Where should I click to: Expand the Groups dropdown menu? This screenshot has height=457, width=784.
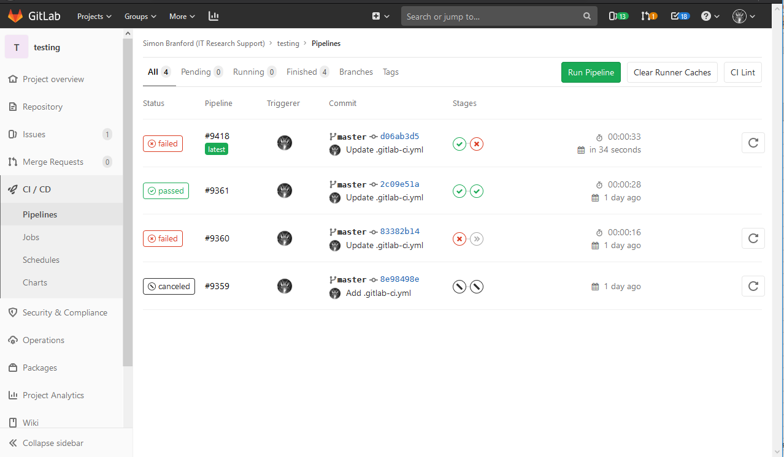tap(140, 17)
